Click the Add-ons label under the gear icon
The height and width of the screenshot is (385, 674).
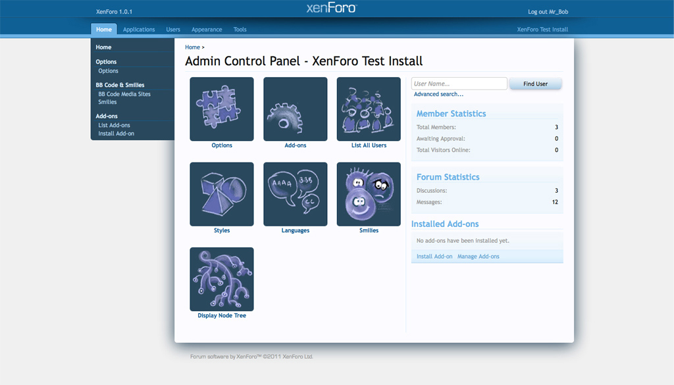click(296, 145)
